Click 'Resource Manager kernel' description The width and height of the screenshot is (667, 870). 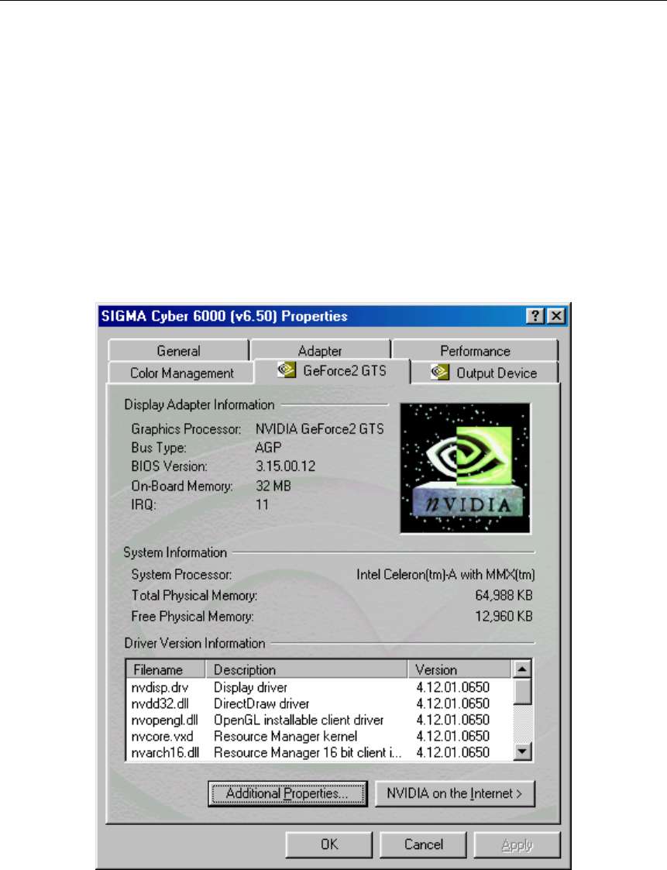[x=286, y=736]
